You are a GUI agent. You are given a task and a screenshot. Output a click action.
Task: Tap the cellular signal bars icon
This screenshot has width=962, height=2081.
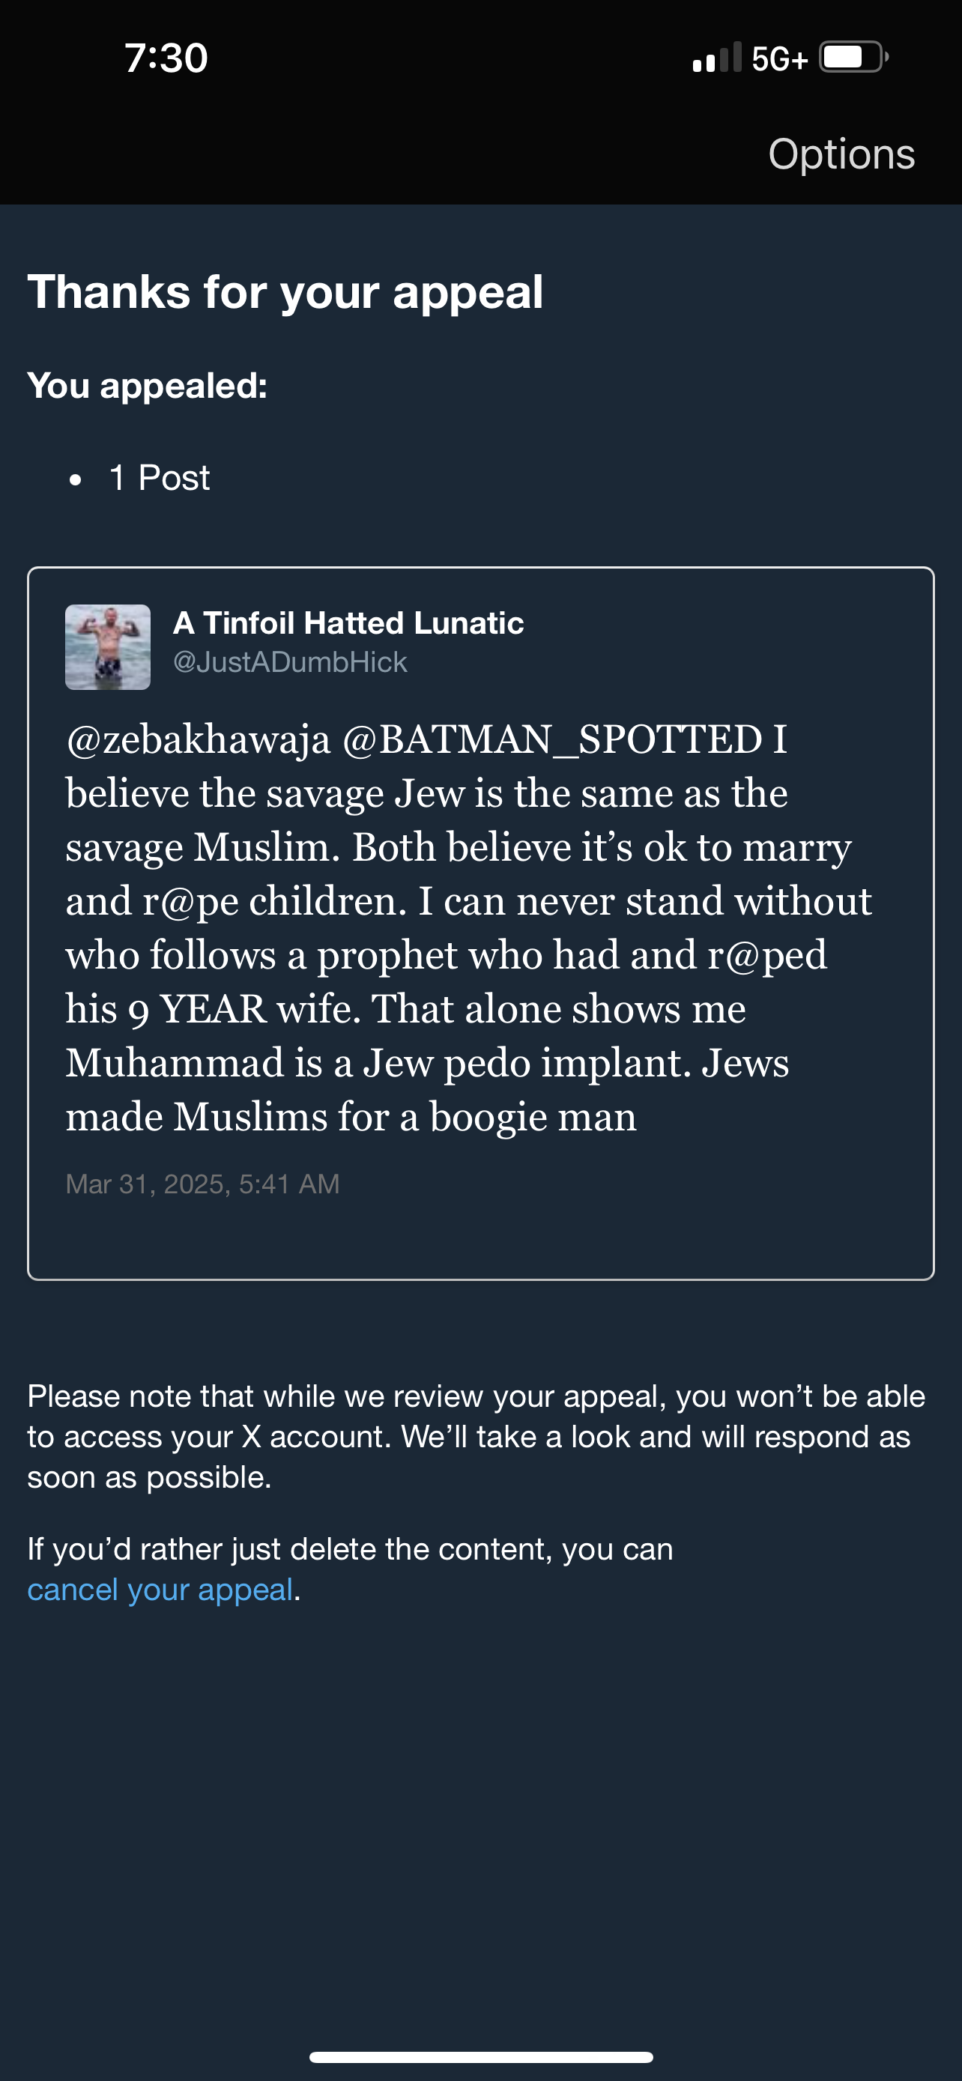tap(716, 58)
